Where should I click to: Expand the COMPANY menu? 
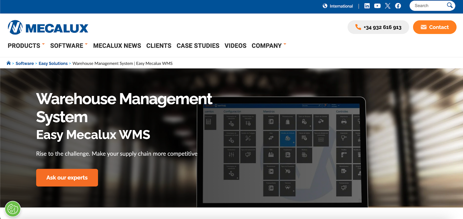coord(269,46)
